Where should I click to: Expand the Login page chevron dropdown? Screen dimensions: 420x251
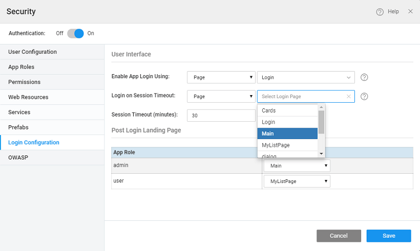point(348,78)
